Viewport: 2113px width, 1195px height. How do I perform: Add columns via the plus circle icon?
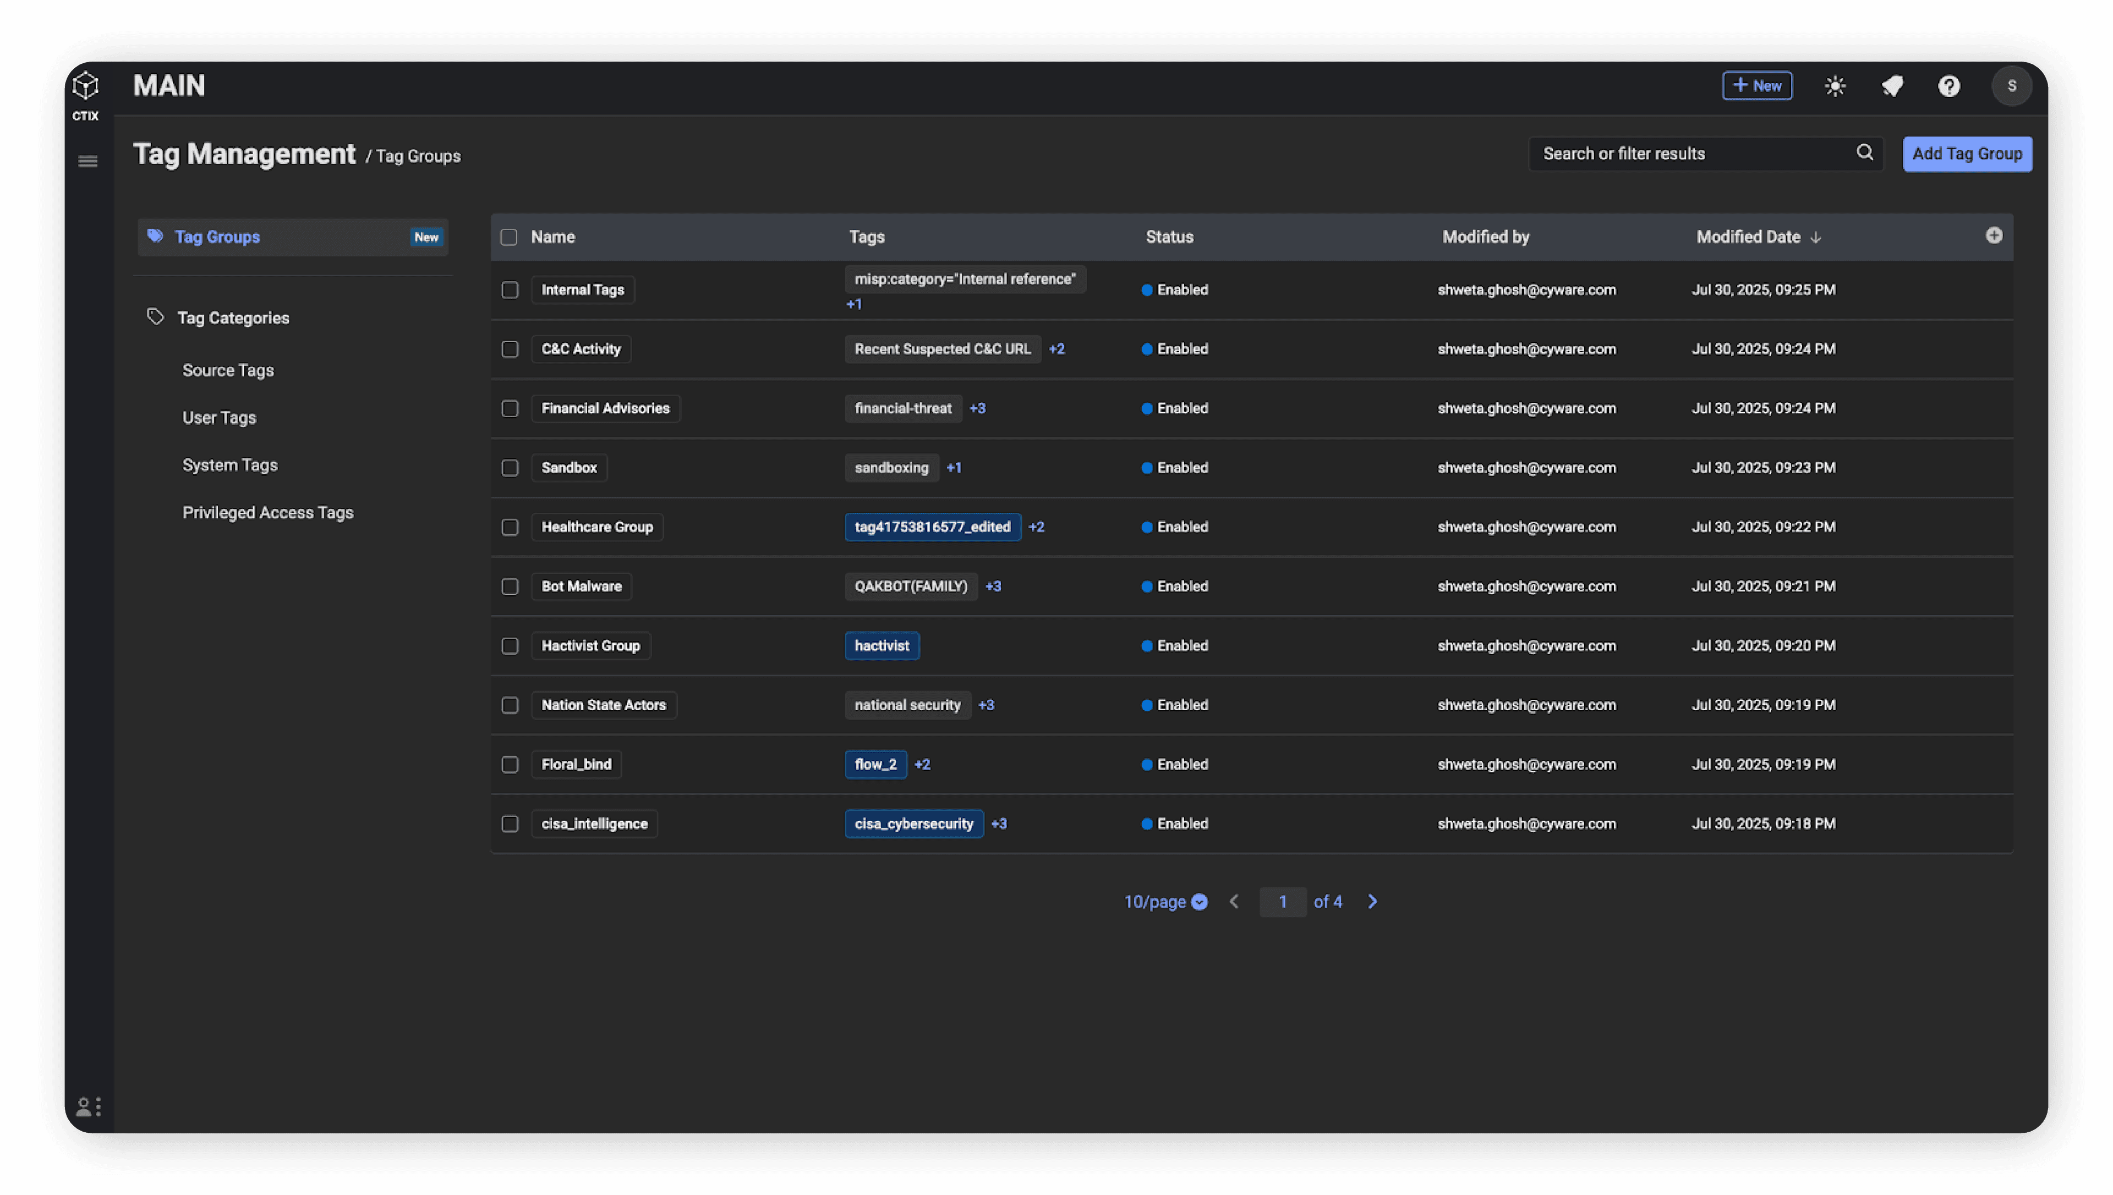(x=1994, y=235)
